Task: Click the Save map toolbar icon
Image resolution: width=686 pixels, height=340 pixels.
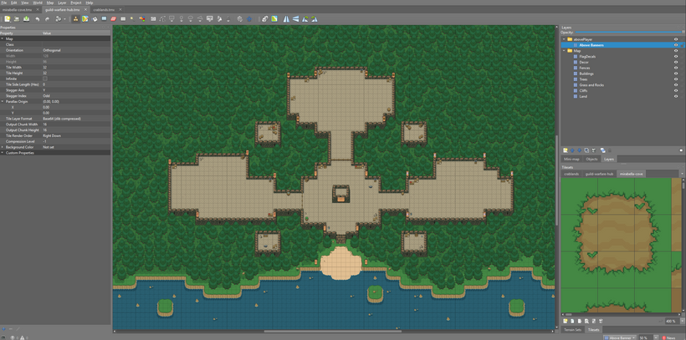Action: pos(26,18)
